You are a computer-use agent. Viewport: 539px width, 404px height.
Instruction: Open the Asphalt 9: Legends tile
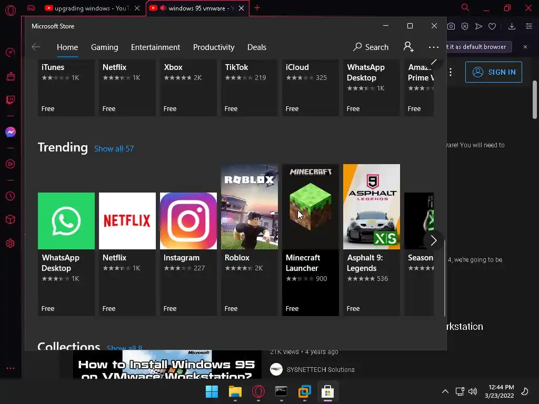pyautogui.click(x=372, y=240)
